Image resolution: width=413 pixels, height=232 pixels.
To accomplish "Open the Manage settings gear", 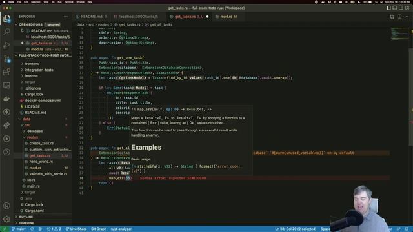I will [x=6, y=219].
